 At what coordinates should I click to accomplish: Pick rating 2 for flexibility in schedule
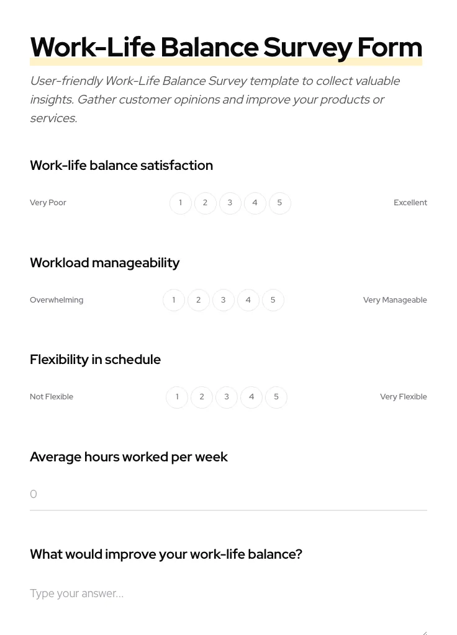pyautogui.click(x=202, y=397)
